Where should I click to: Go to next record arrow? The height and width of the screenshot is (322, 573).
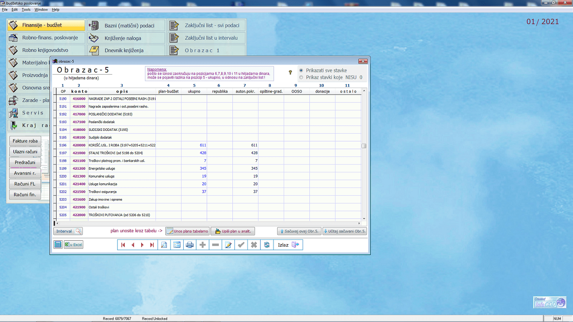click(142, 245)
